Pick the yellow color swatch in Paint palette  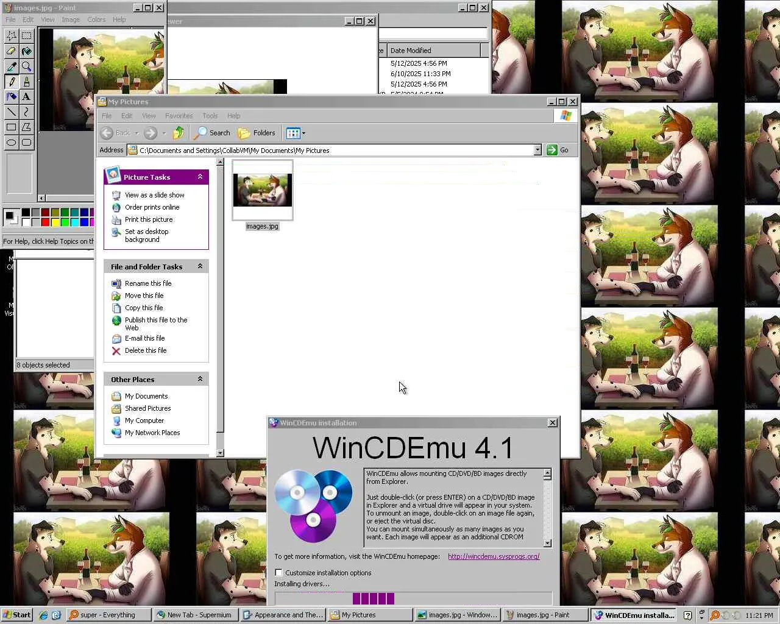pos(55,222)
